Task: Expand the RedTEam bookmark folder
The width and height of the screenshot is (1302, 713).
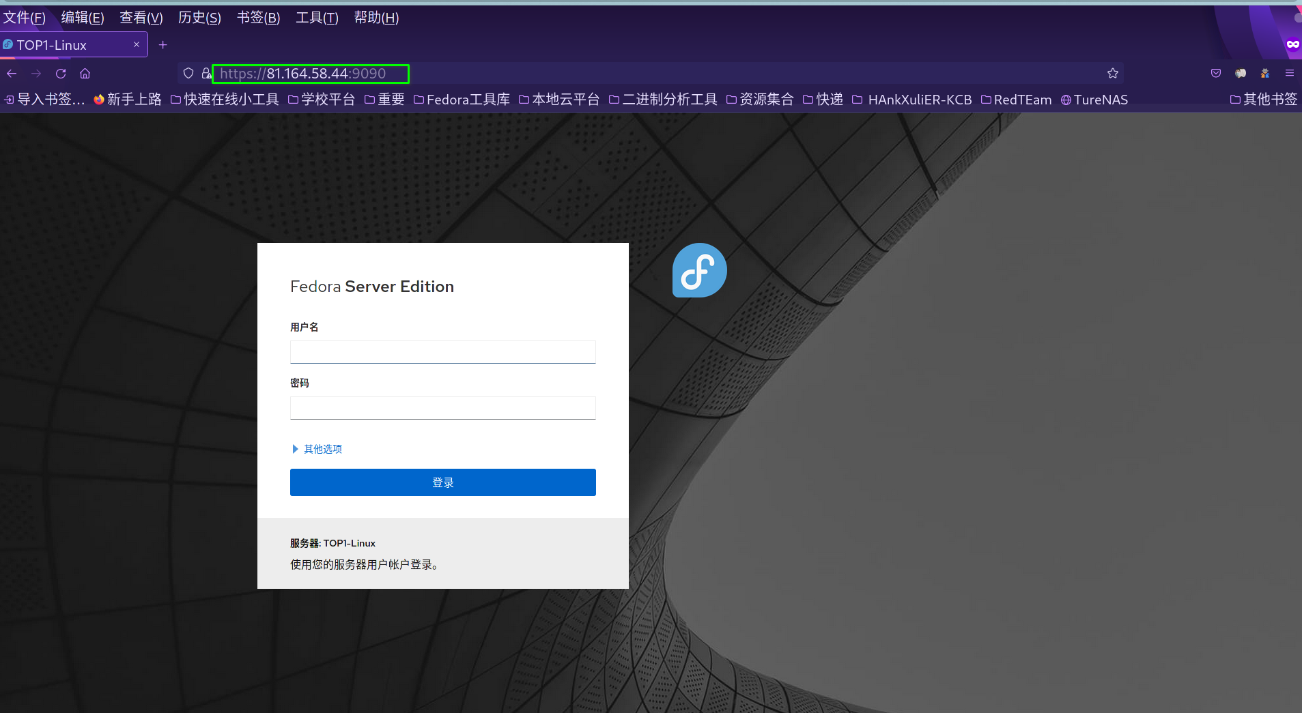Action: [x=1017, y=100]
